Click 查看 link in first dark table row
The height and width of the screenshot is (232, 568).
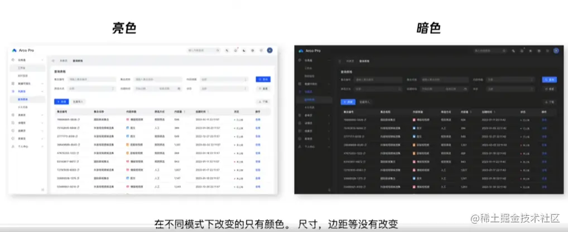tap(544, 119)
